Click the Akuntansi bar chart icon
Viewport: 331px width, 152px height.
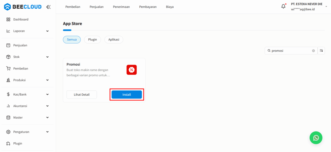pos(8,106)
